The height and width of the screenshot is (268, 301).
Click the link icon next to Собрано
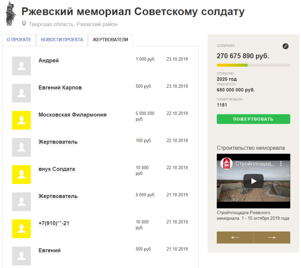click(x=285, y=46)
